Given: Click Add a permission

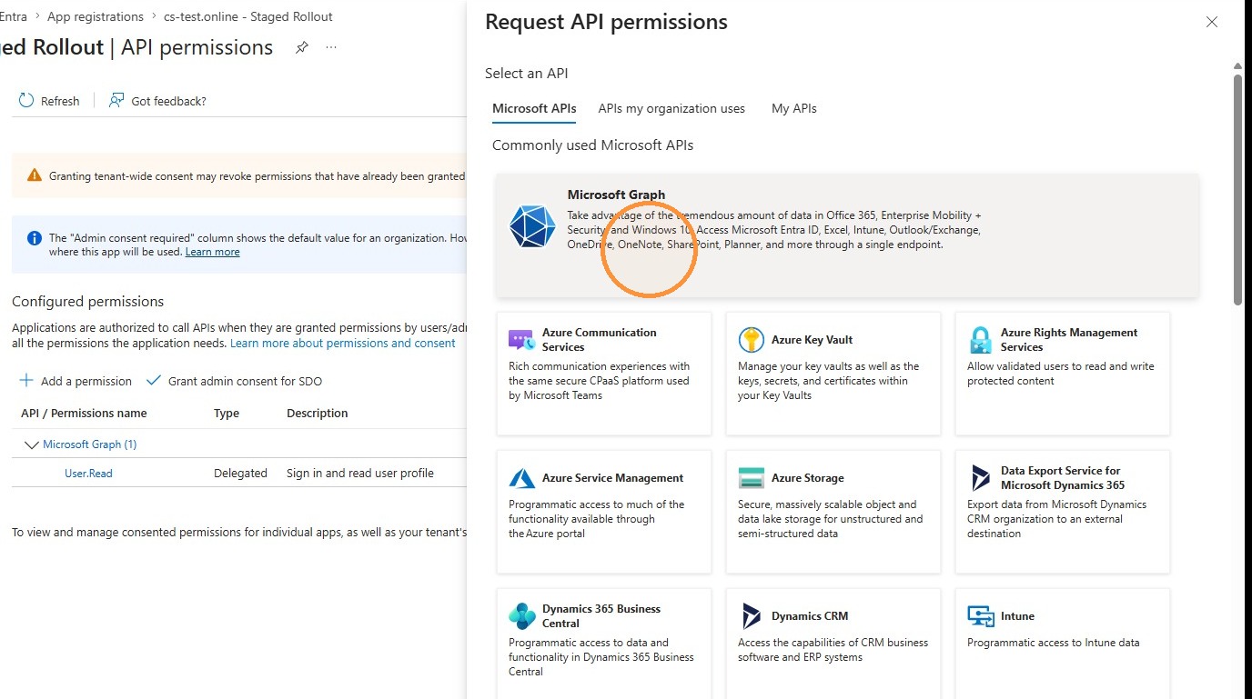Looking at the screenshot, I should [76, 381].
